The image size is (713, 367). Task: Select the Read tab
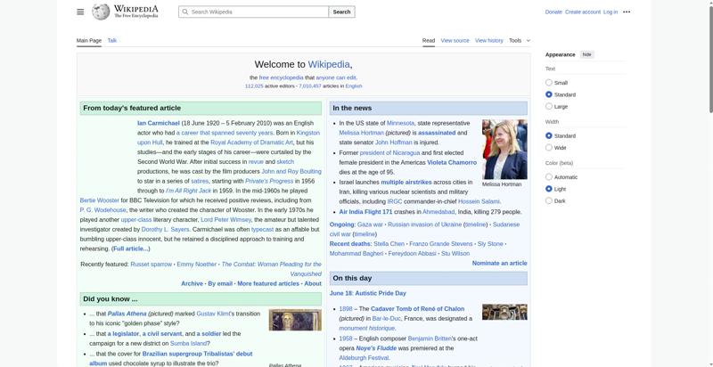click(429, 40)
